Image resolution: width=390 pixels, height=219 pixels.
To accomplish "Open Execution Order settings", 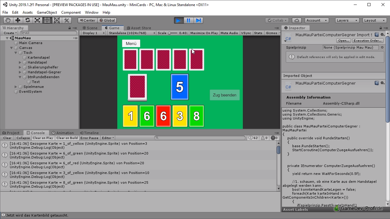I will (368, 40).
